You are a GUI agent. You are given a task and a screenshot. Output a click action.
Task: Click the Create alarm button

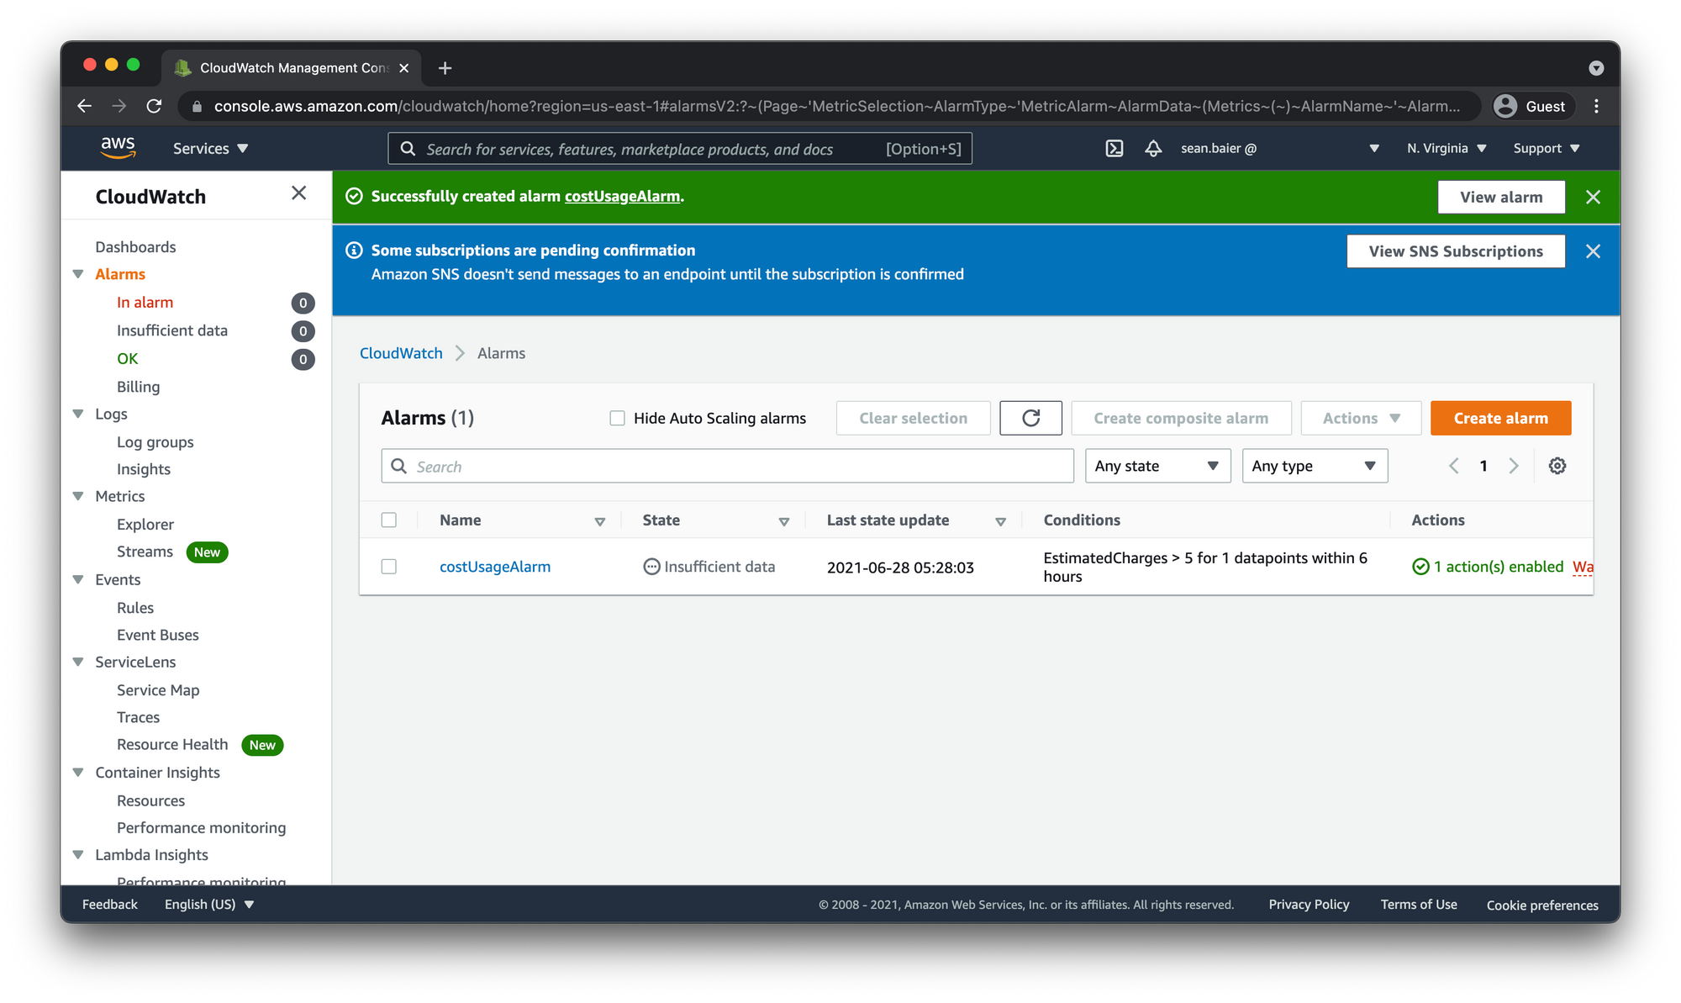point(1499,418)
